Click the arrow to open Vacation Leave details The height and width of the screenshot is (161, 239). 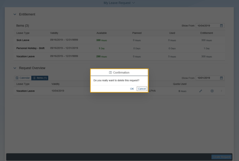click(x=221, y=91)
